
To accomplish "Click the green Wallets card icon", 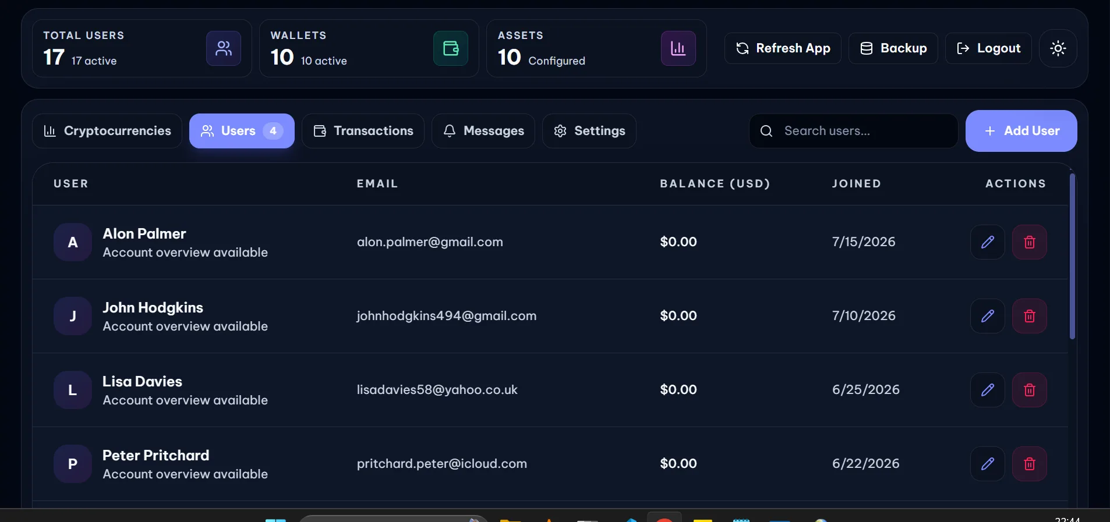I will (x=451, y=48).
